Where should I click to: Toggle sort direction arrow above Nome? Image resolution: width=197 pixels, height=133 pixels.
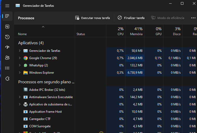(x=43, y=27)
